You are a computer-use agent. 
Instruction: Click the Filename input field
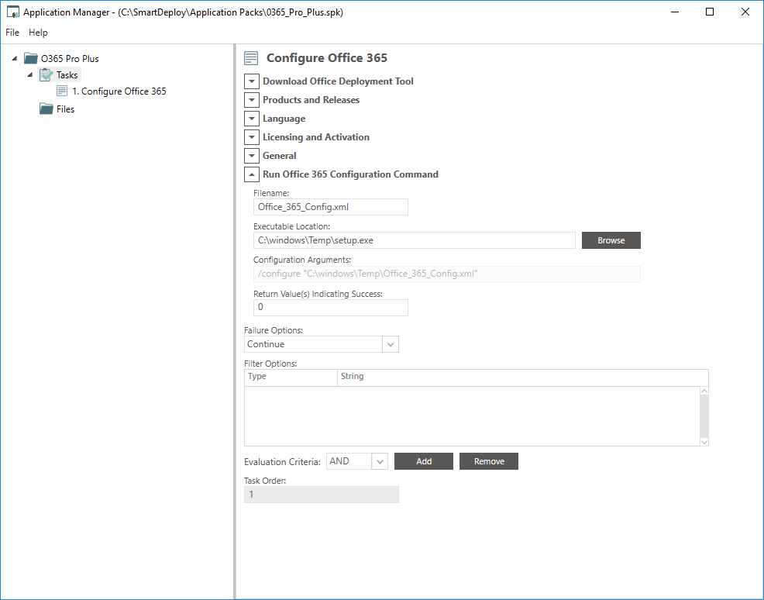point(330,207)
